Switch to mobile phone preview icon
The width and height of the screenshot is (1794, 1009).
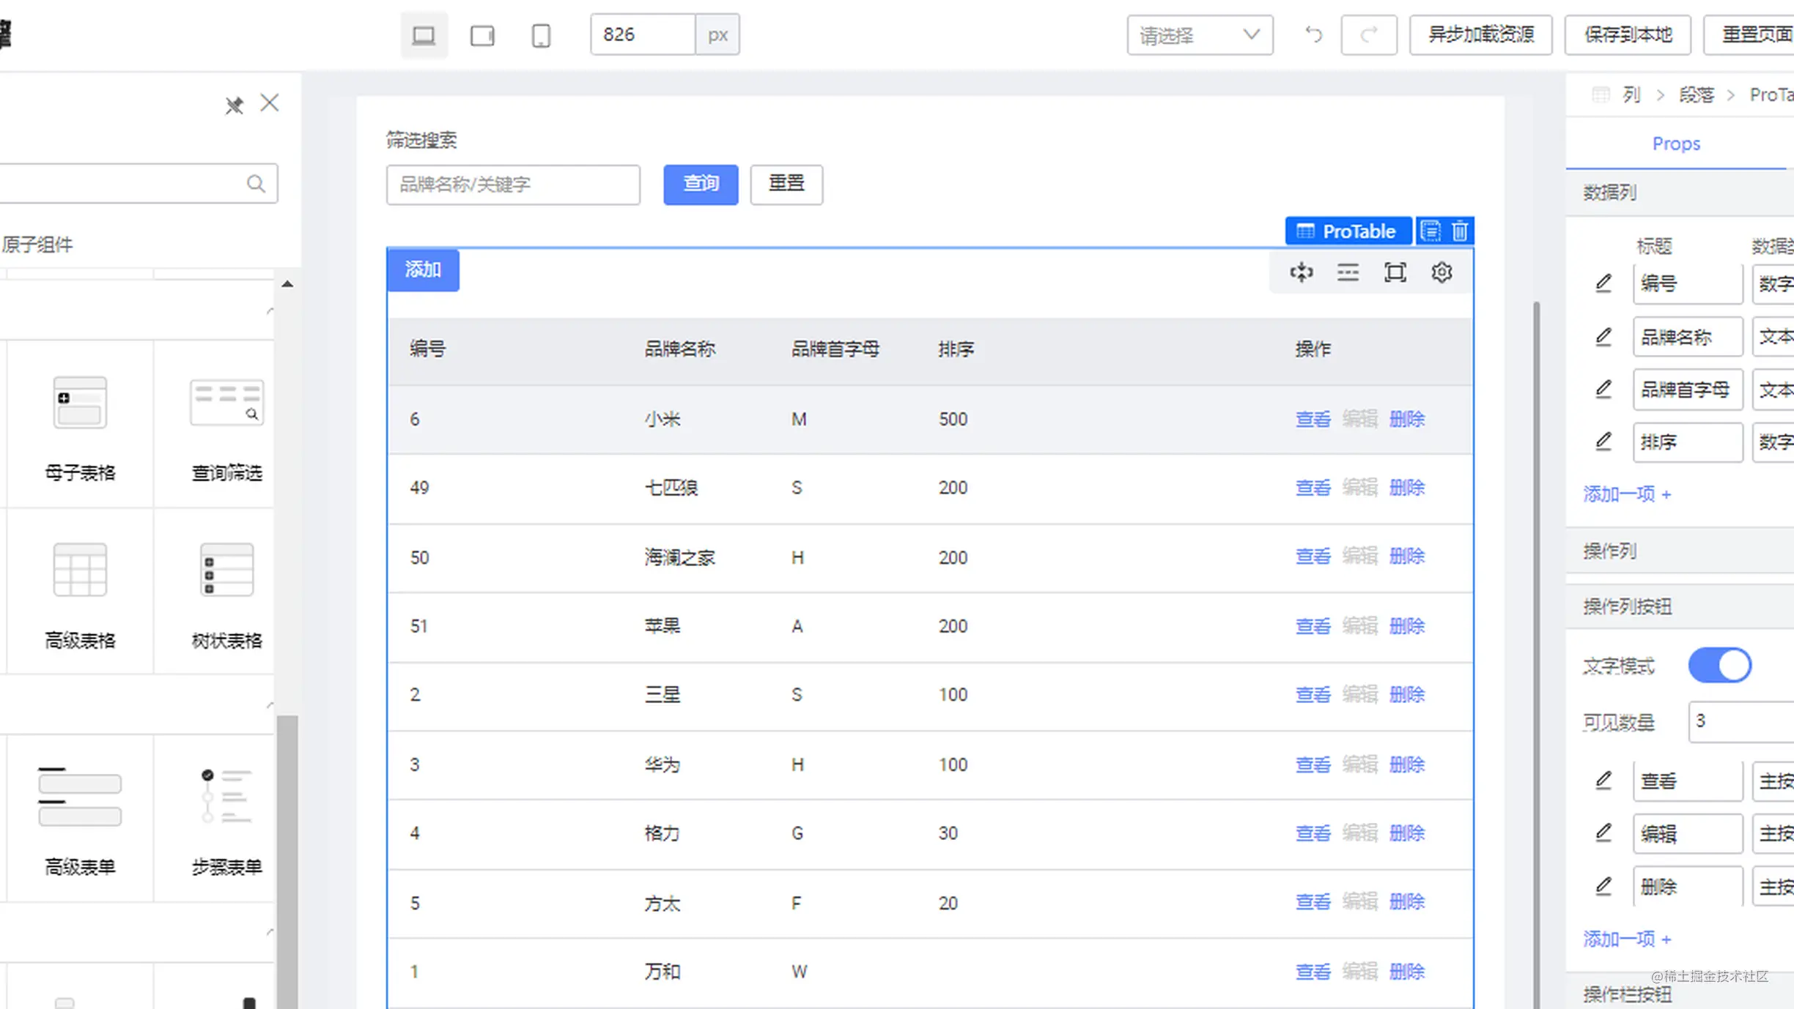click(541, 34)
